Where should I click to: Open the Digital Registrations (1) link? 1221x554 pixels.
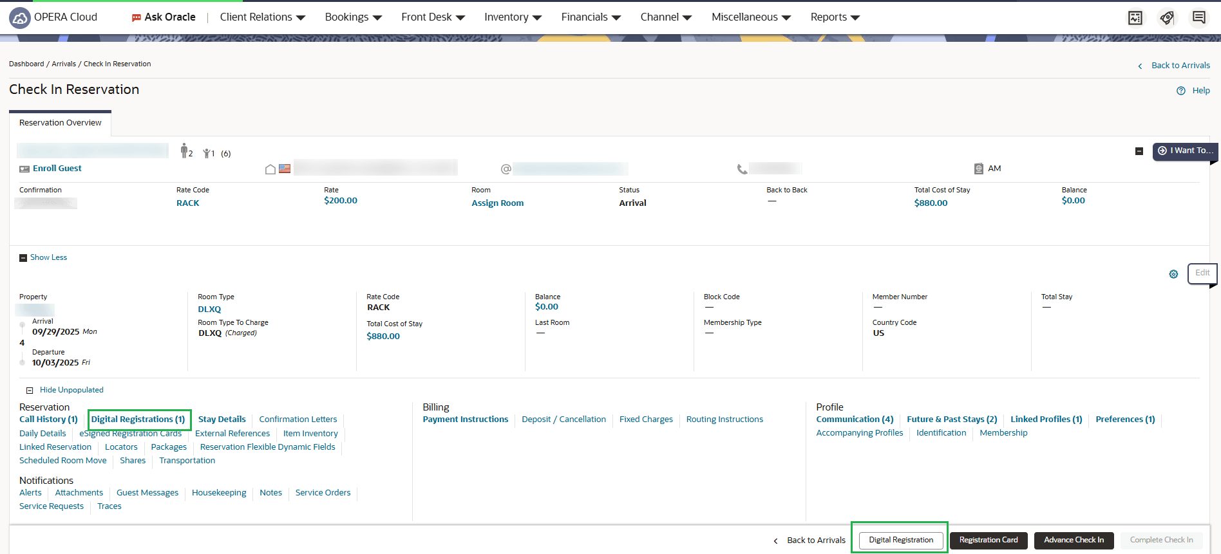tap(138, 420)
